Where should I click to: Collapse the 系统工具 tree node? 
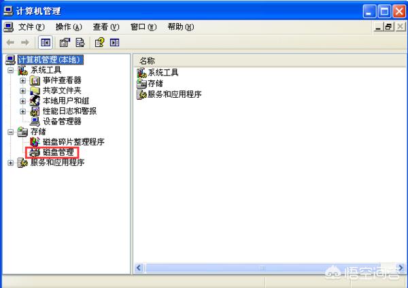(x=10, y=70)
